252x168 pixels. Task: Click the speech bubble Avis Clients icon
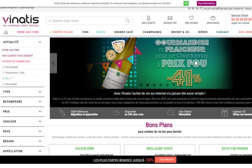click(x=171, y=113)
